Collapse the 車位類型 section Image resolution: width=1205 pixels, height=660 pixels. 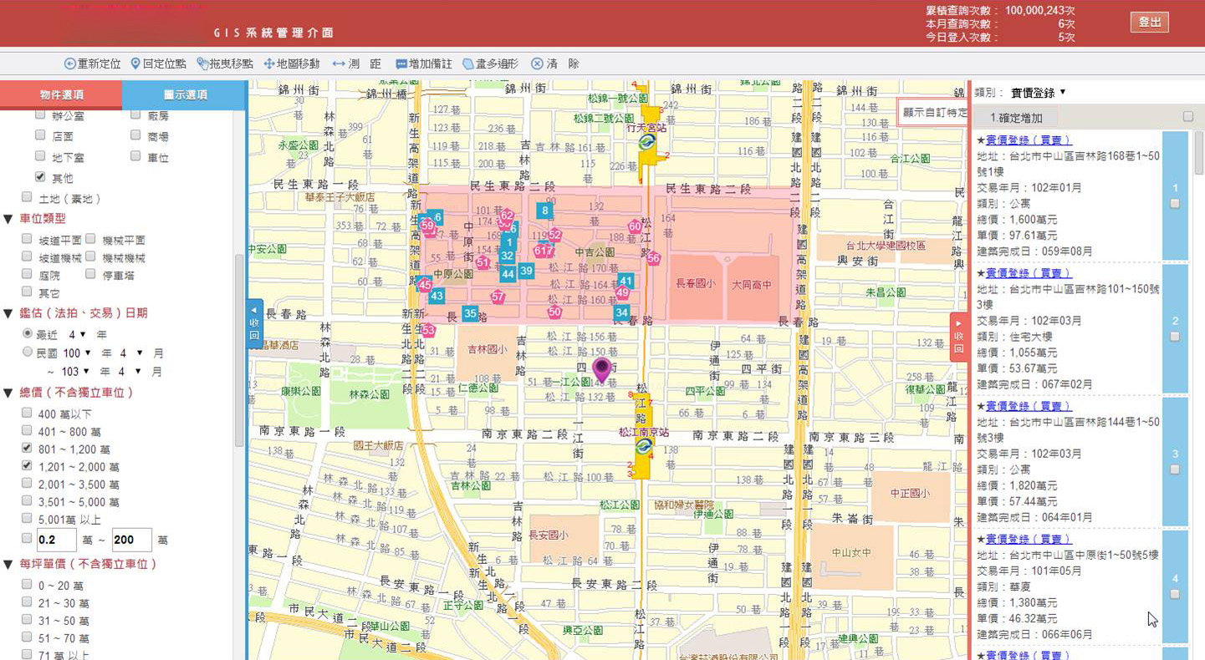tap(8, 219)
